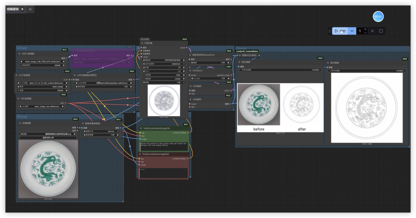Screen dimensions: 416x218
Task: Increase batch count with up arrow
Action: (366, 29)
